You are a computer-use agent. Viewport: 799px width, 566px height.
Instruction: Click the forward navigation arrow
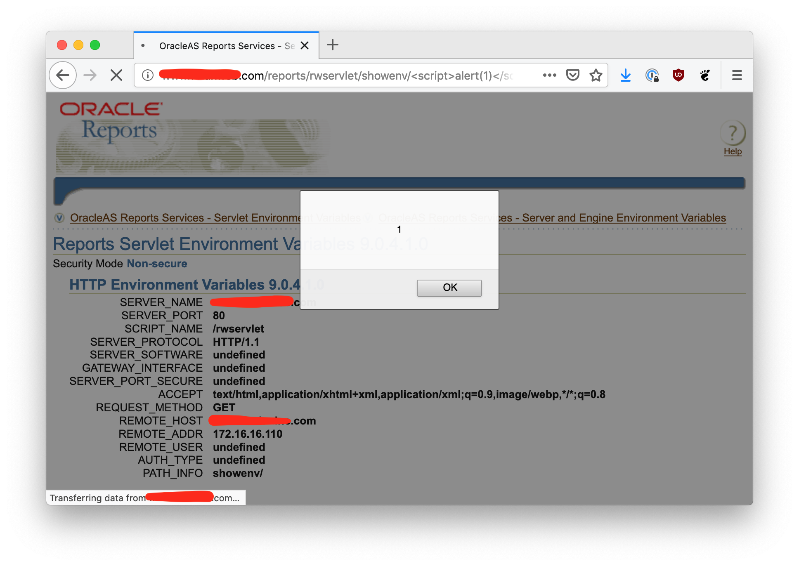[x=90, y=75]
